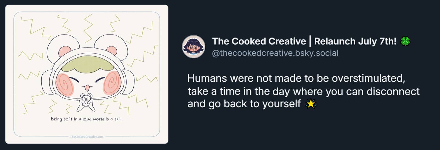Click the four-leaf clover emoji
Image resolution: width=440 pixels, height=150 pixels.
point(405,41)
